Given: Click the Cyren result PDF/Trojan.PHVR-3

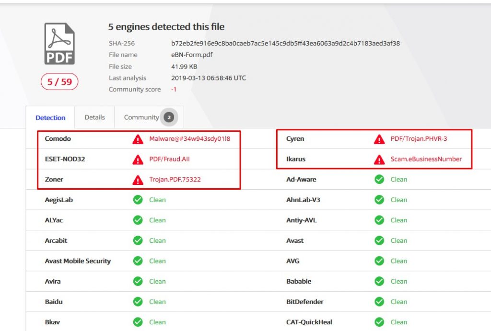Looking at the screenshot, I should pos(419,138).
